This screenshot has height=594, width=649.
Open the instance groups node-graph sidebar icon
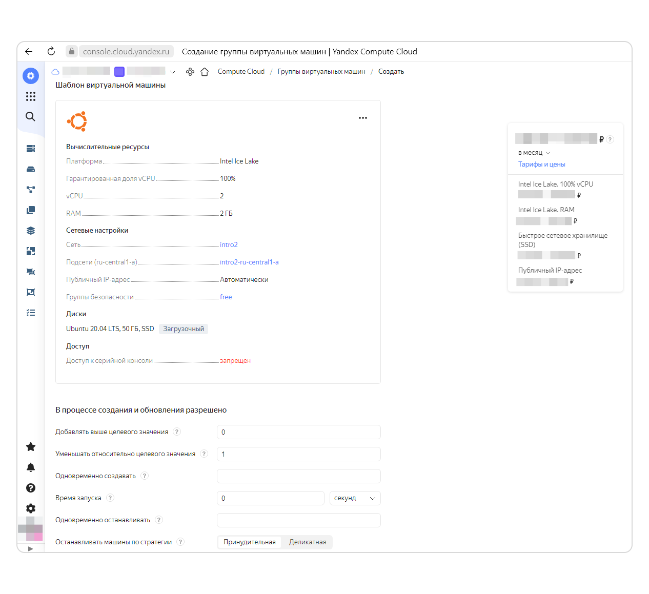coord(31,190)
